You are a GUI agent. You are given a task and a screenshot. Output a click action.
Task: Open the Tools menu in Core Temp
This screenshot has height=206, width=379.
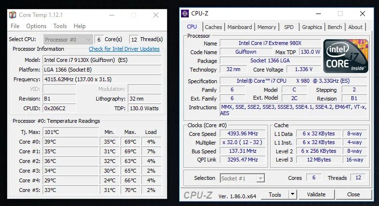click(60, 26)
